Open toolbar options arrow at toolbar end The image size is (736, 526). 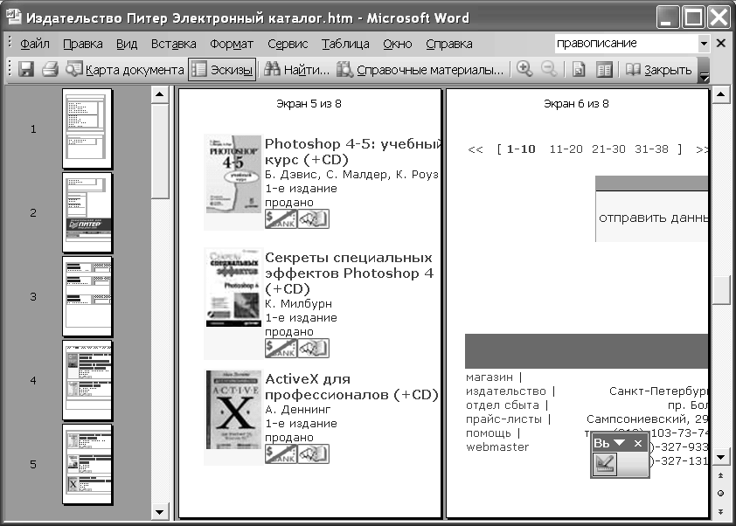tap(704, 71)
